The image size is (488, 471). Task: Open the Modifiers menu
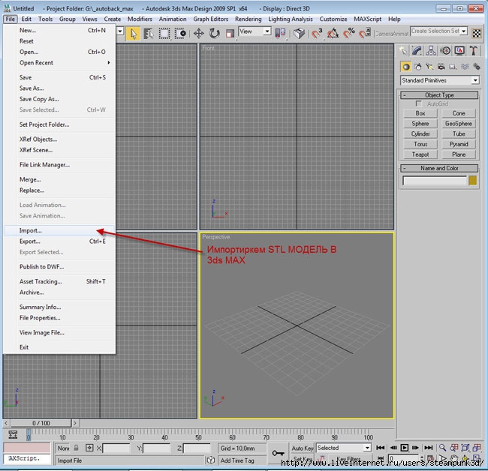pyautogui.click(x=140, y=19)
